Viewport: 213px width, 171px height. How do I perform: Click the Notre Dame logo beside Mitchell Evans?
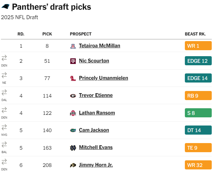click(73, 148)
